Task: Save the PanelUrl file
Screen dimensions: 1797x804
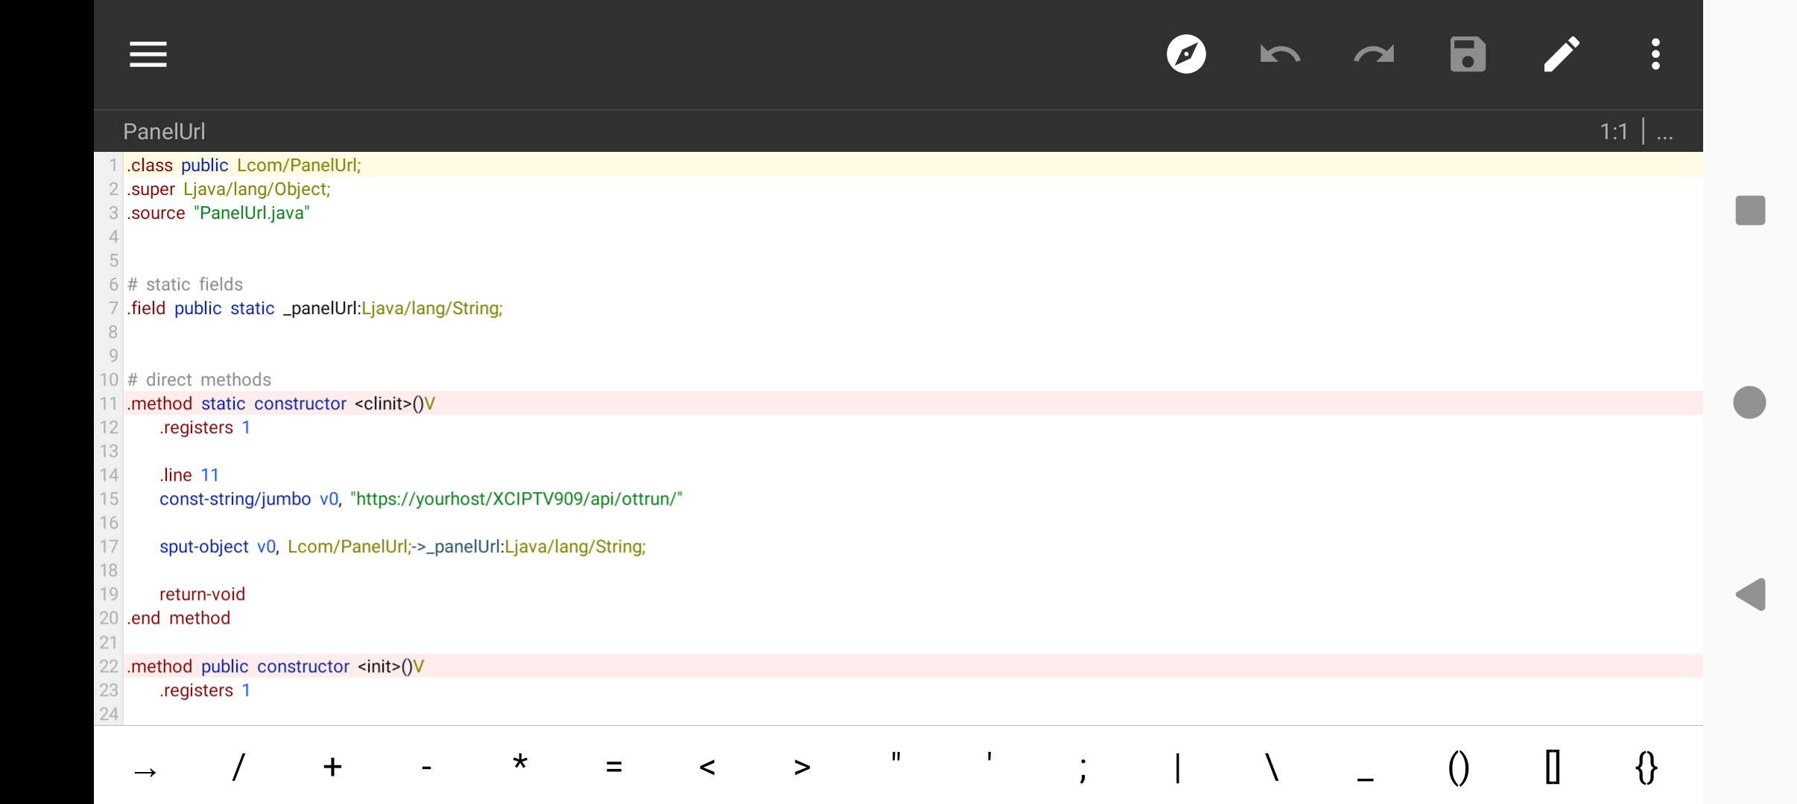Action: click(x=1468, y=54)
